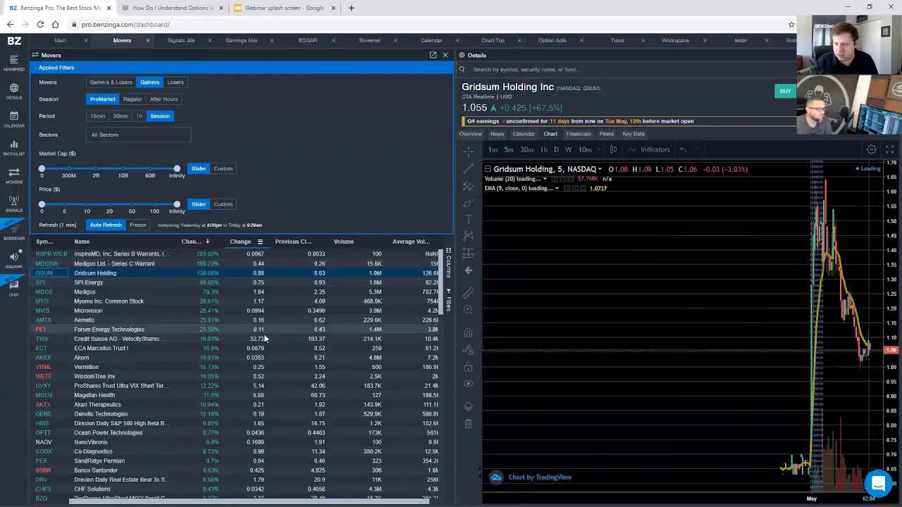The width and height of the screenshot is (902, 507).
Task: Switch to the Signals Ale workspace tab
Action: (181, 40)
